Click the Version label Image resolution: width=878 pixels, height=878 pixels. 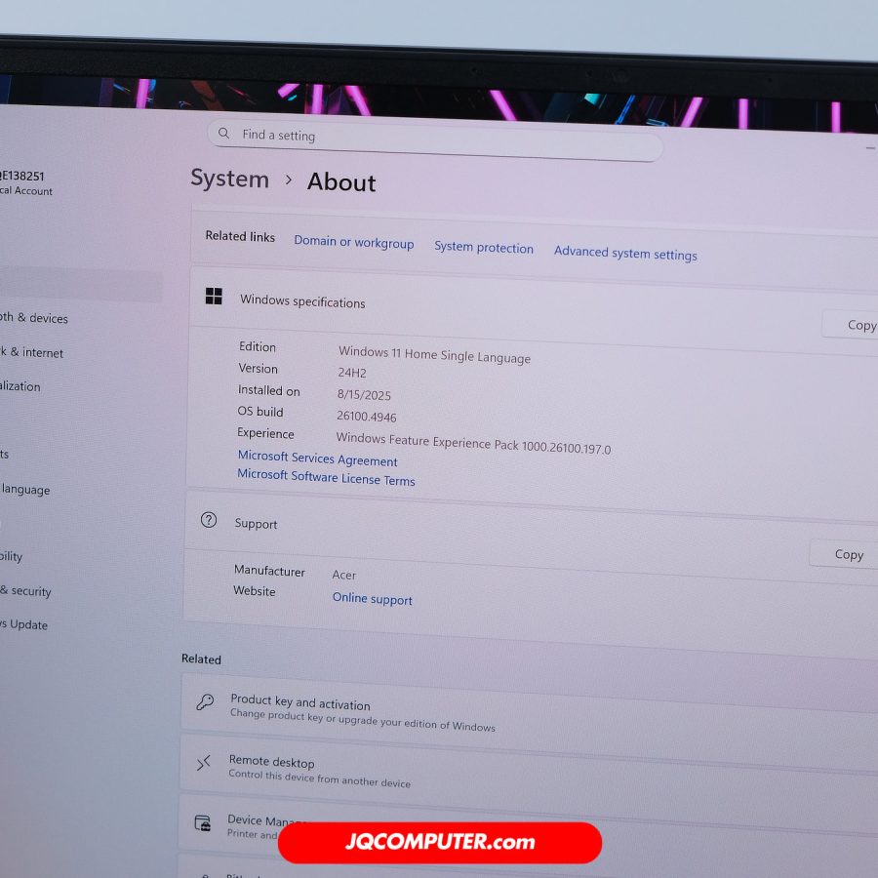259,369
